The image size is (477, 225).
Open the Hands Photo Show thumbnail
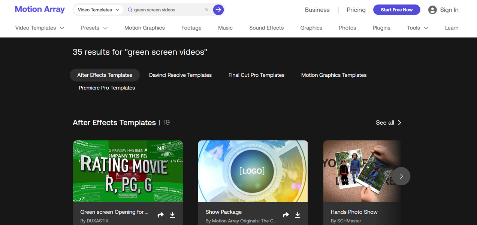point(362,171)
